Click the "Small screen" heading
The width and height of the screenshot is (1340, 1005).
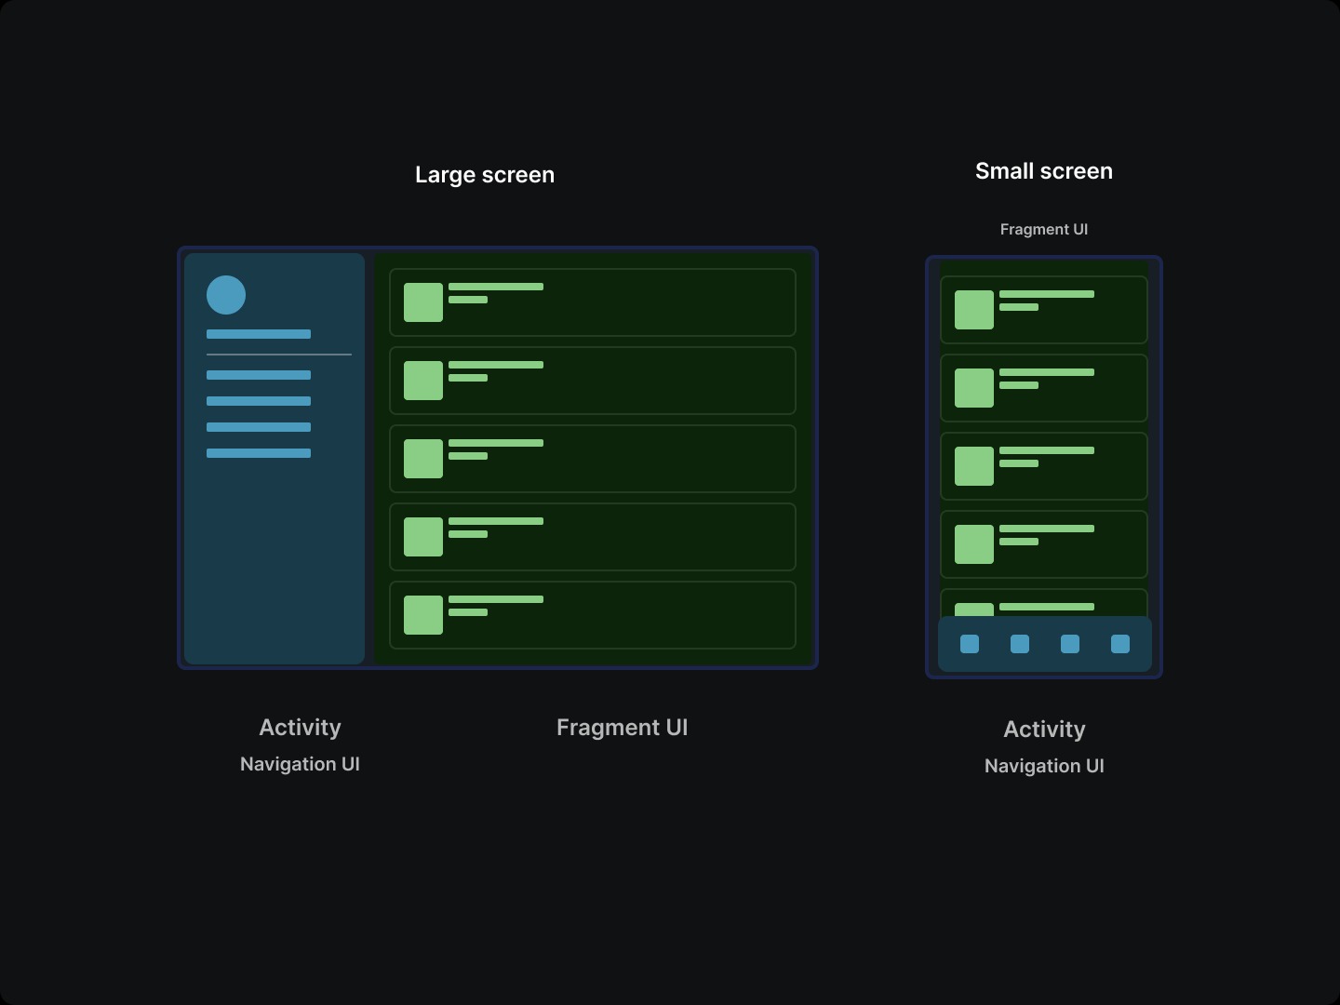coord(1044,171)
